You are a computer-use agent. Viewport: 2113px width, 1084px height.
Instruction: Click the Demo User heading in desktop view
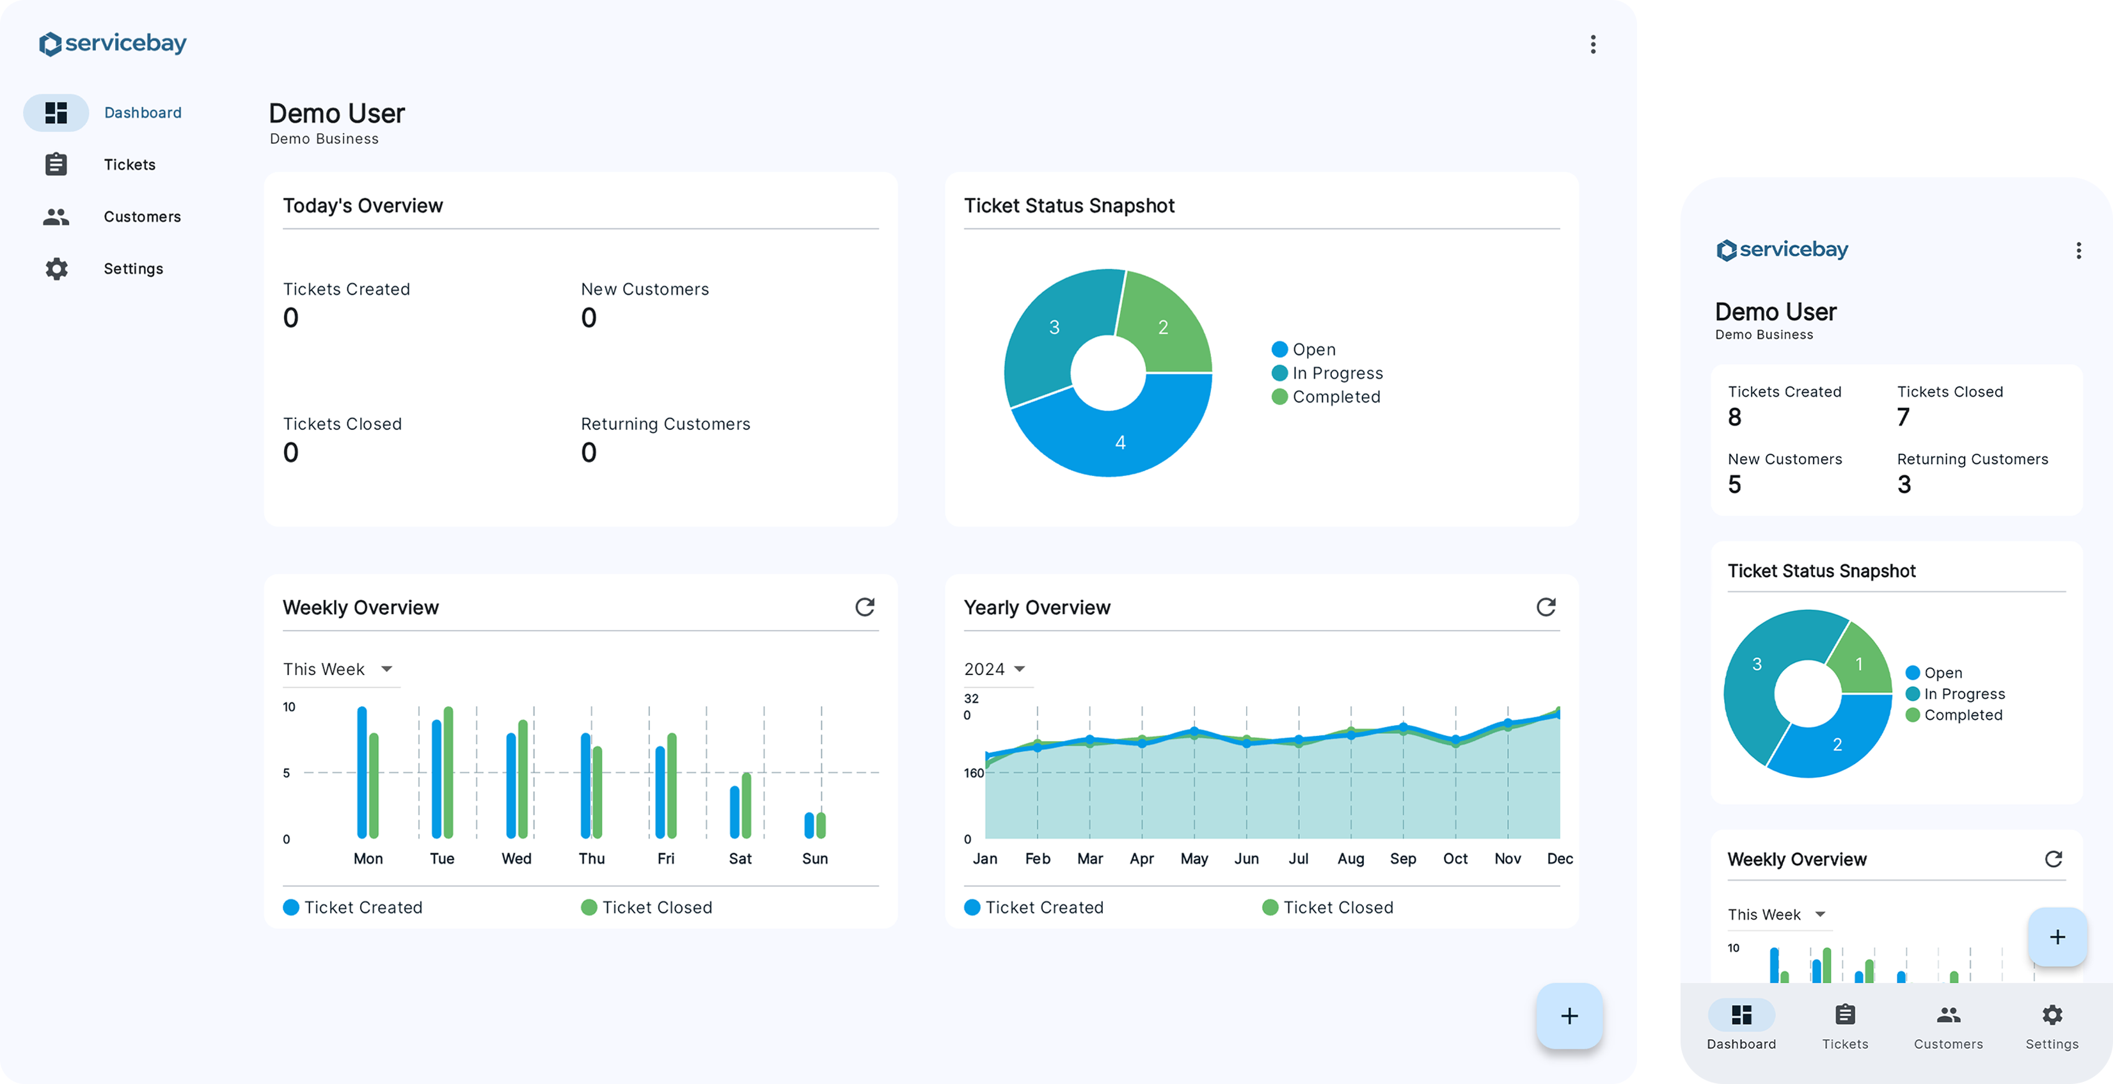point(336,113)
